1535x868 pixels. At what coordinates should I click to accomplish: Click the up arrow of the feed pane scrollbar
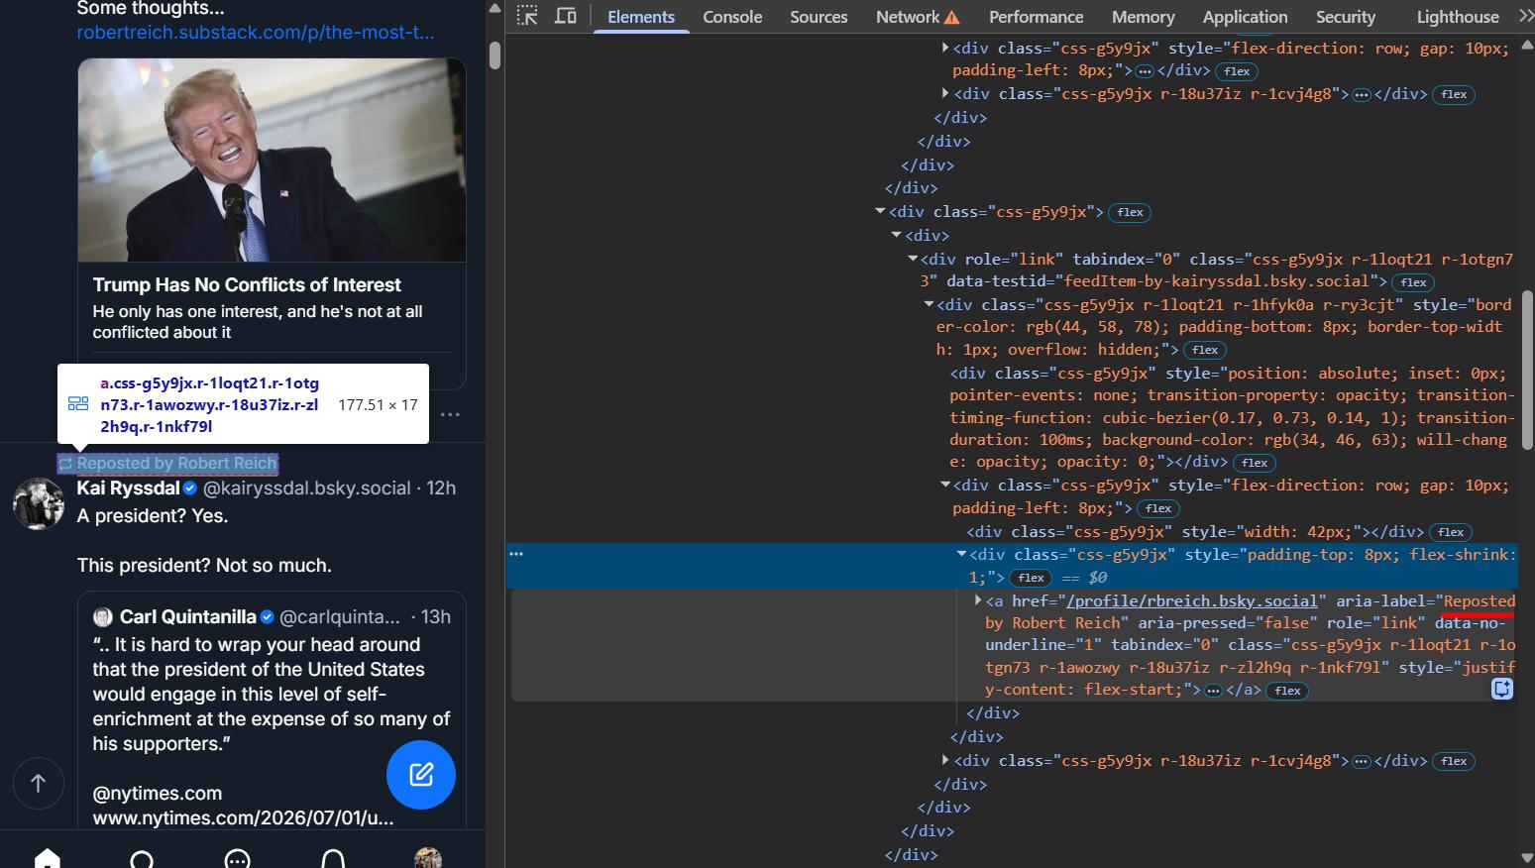coord(494,8)
